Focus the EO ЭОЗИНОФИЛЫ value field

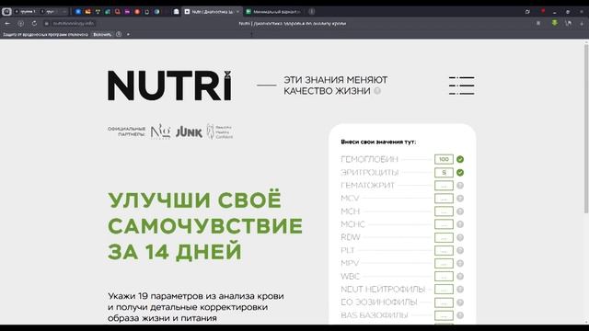[444, 302]
